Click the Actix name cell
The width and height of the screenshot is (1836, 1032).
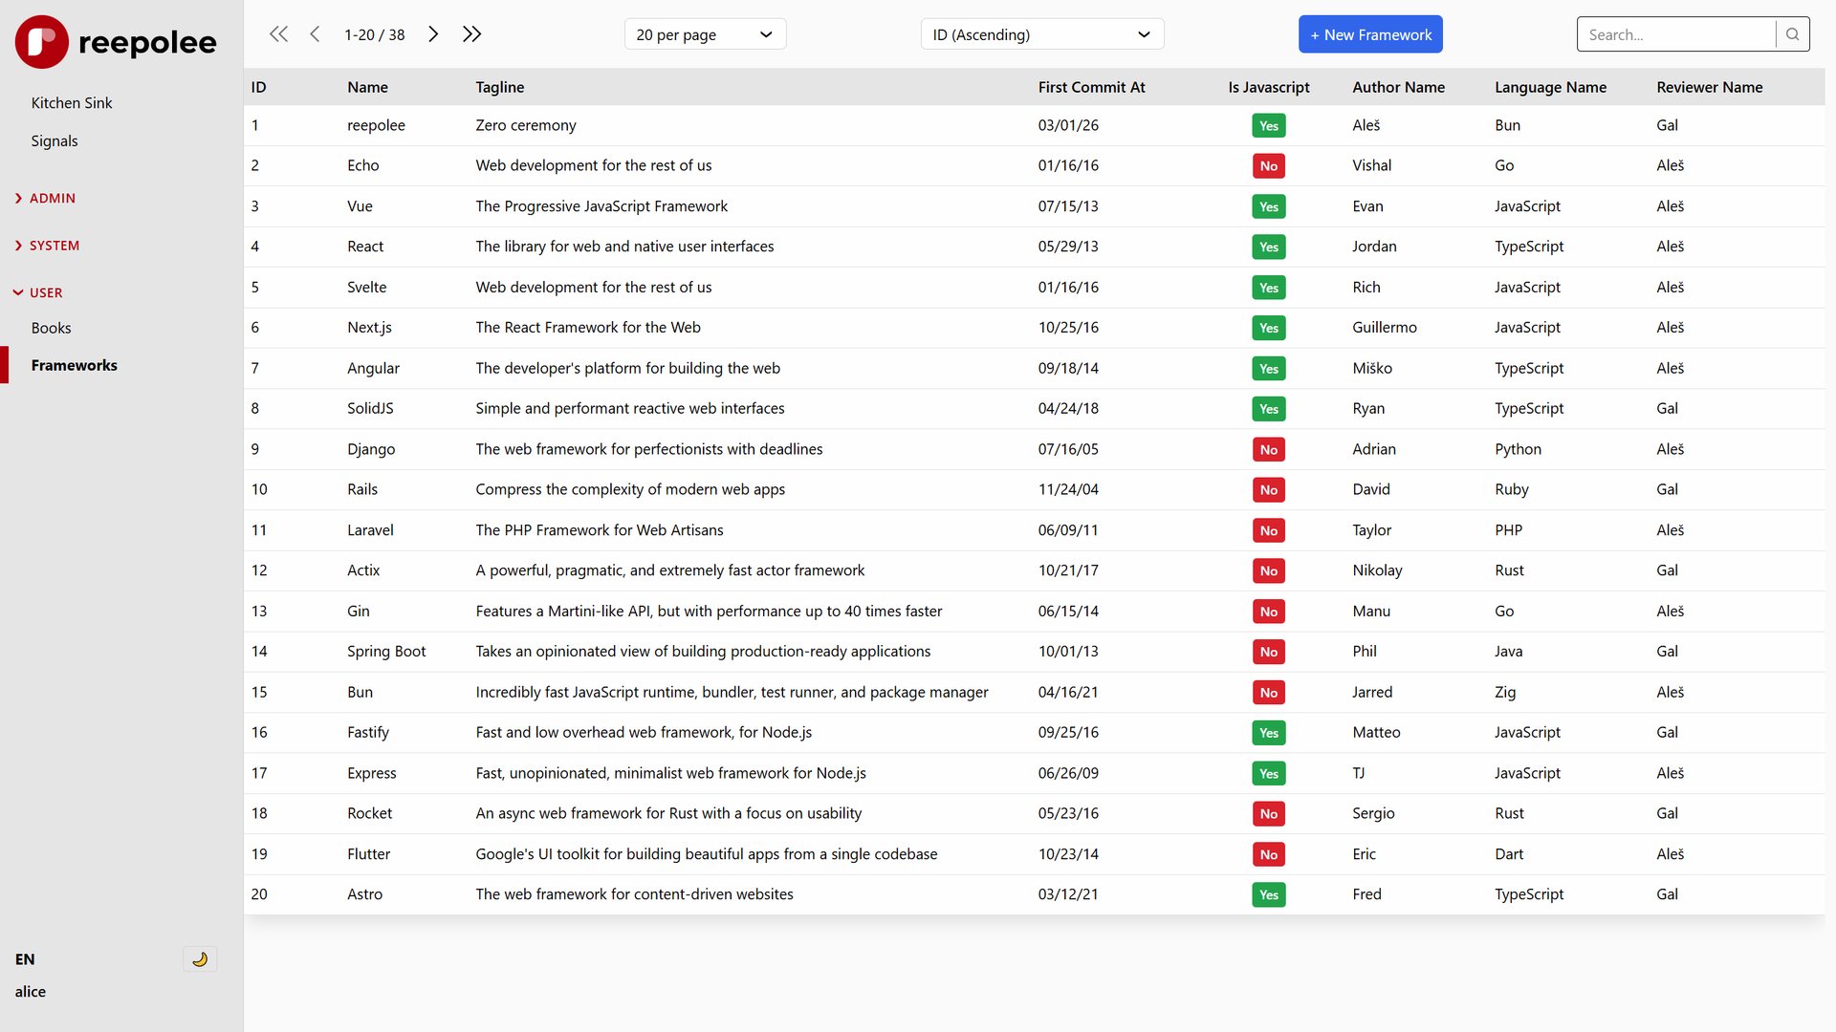[x=363, y=570]
